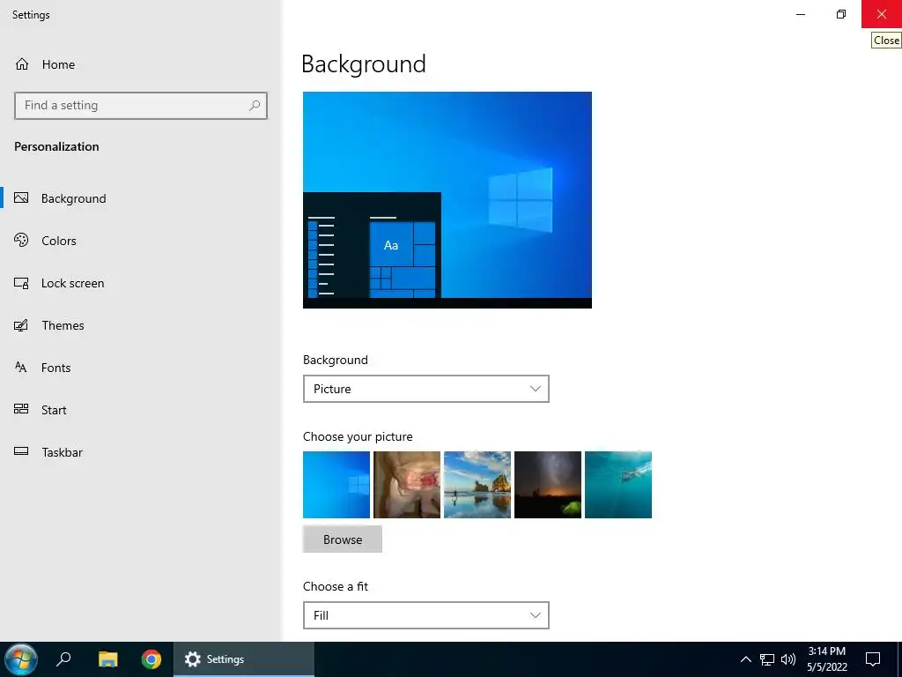Click the Taskbar icon in sidebar
Image resolution: width=902 pixels, height=677 pixels.
click(x=21, y=451)
